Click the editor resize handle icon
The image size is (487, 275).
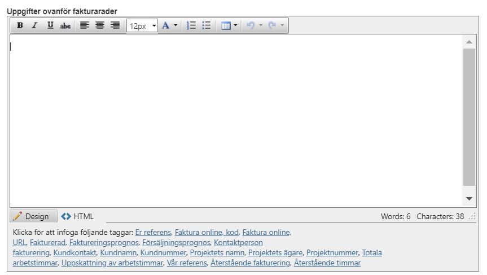(x=472, y=216)
